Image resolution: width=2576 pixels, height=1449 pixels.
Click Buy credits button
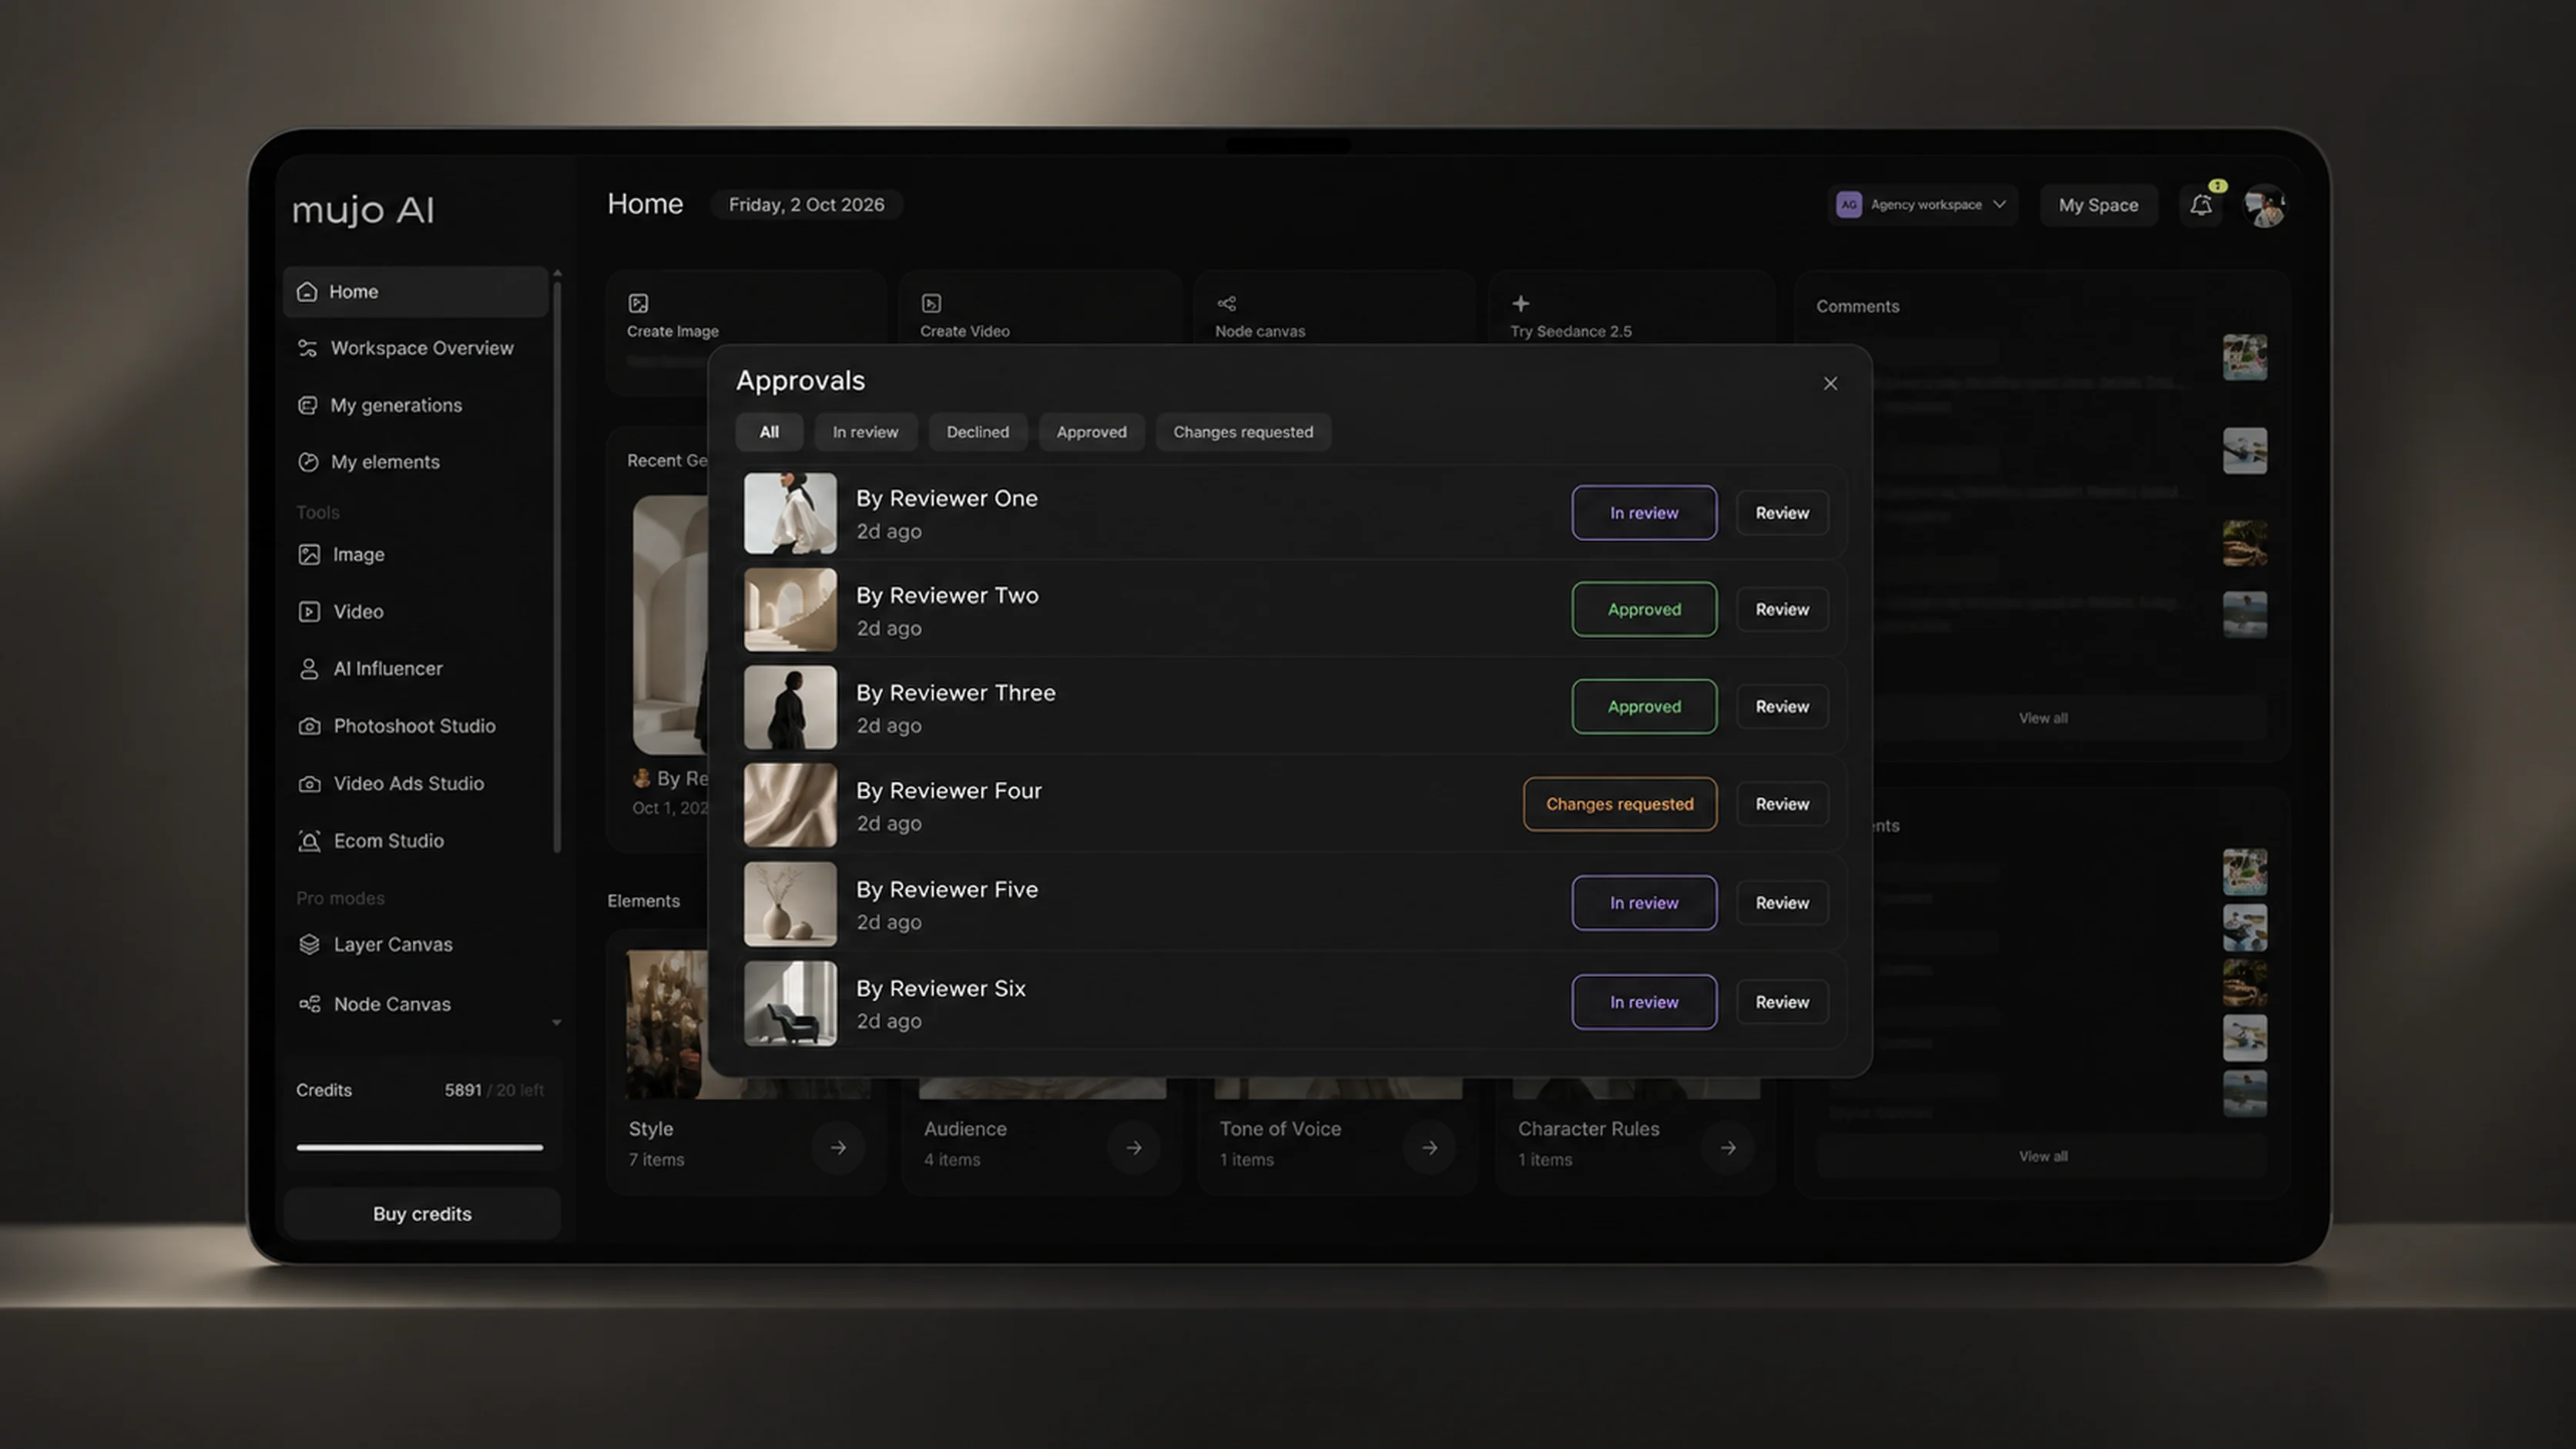[x=422, y=1214]
